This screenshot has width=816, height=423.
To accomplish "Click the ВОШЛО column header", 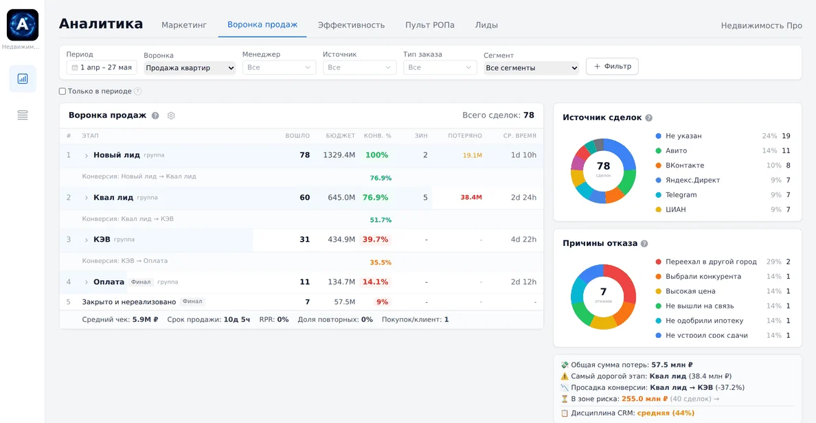I will tap(297, 136).
